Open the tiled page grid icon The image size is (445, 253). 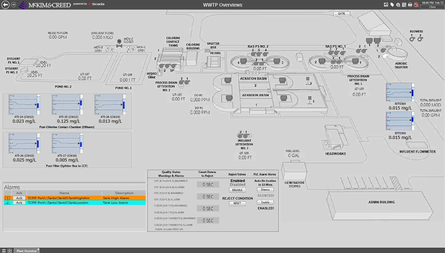[10, 251]
